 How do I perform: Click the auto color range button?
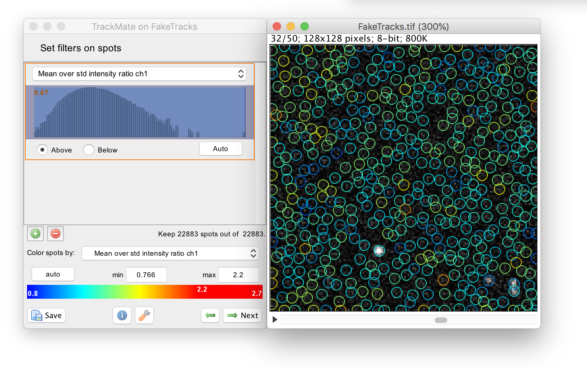(x=53, y=274)
